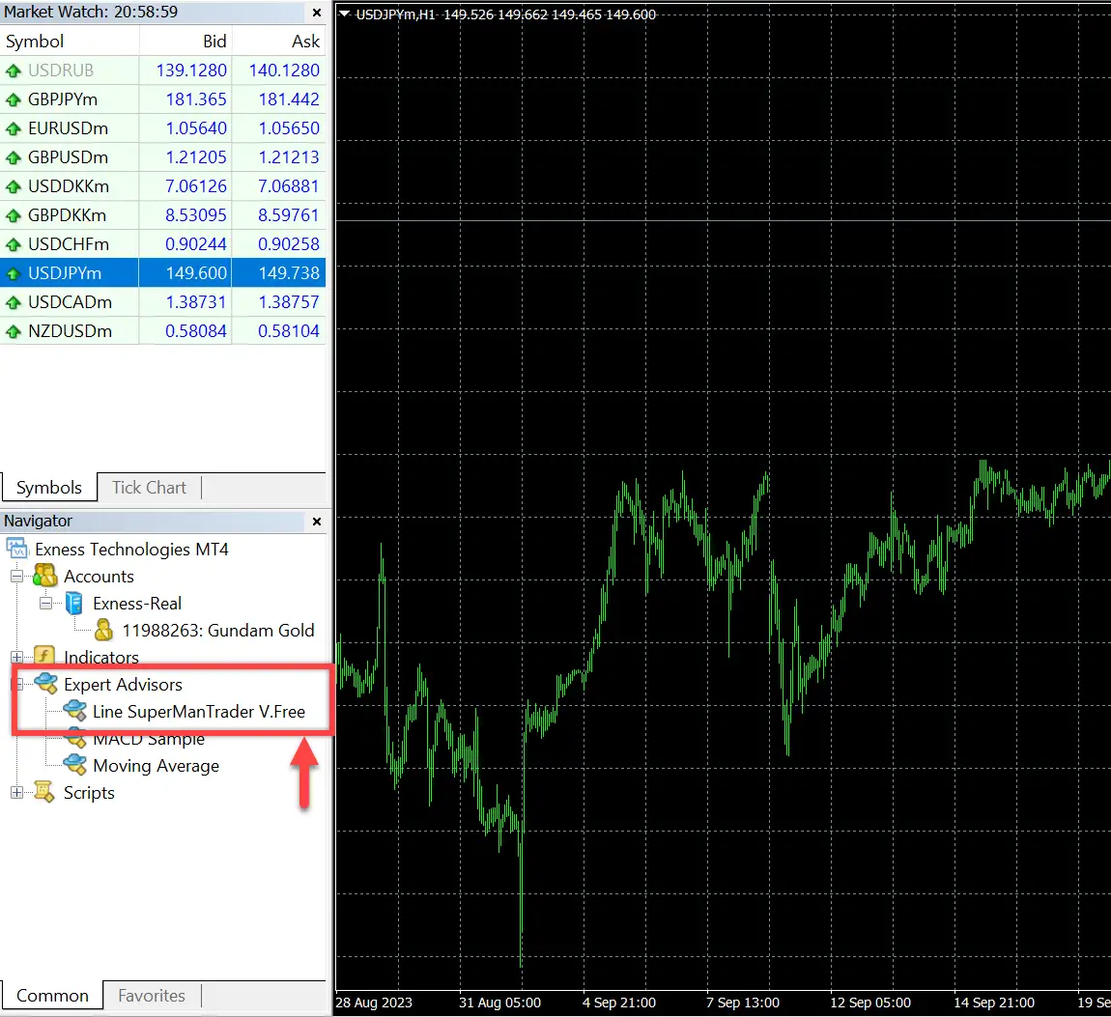Click the Indicators folder icon

pyautogui.click(x=45, y=658)
